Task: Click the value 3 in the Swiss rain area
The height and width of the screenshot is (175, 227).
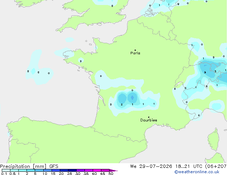Action: click(x=205, y=72)
